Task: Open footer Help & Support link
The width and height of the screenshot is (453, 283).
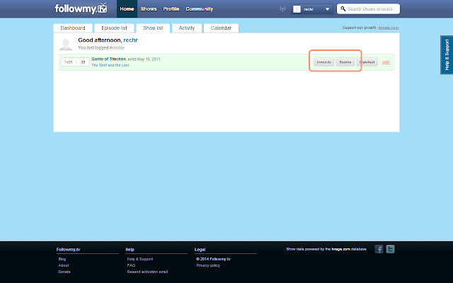Action: (x=140, y=259)
